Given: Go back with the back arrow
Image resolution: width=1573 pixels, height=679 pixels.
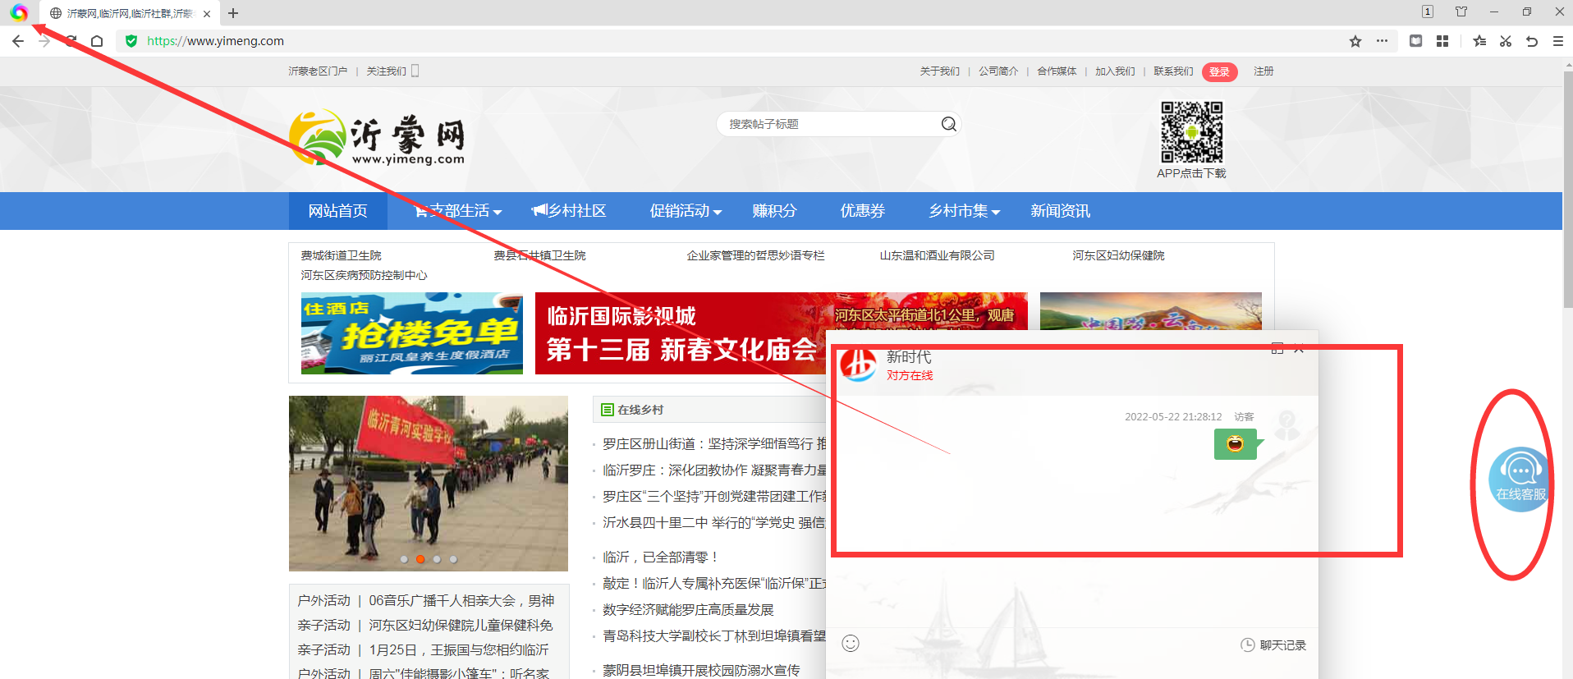Looking at the screenshot, I should [x=18, y=41].
